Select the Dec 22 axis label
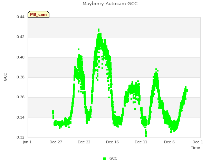The width and height of the screenshot is (221, 165). click(x=84, y=142)
